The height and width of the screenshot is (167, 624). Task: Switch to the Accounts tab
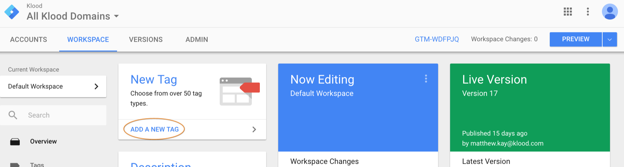click(x=29, y=39)
